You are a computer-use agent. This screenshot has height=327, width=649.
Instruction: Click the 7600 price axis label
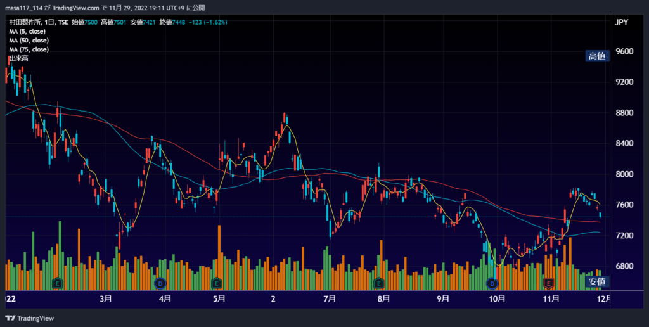point(624,205)
